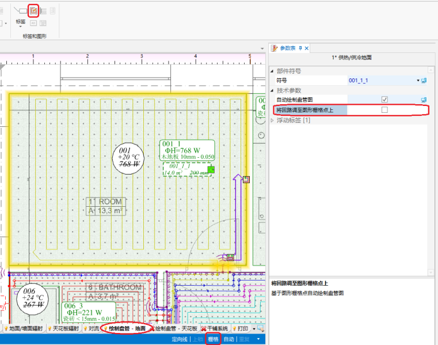Screen dimensions: 438x345
Task: Click the AO text box icon
Action: 33,23
